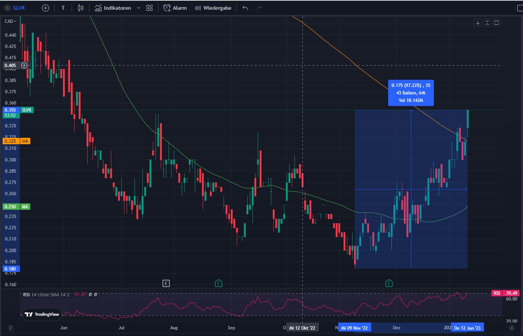Create a price alert with Alarm
This screenshot has width=523, height=336.
175,8
